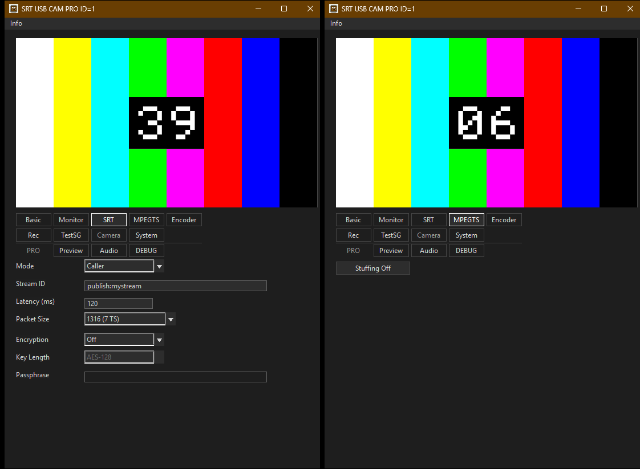This screenshot has width=640, height=469.
Task: Open System tab in left window
Action: point(147,235)
